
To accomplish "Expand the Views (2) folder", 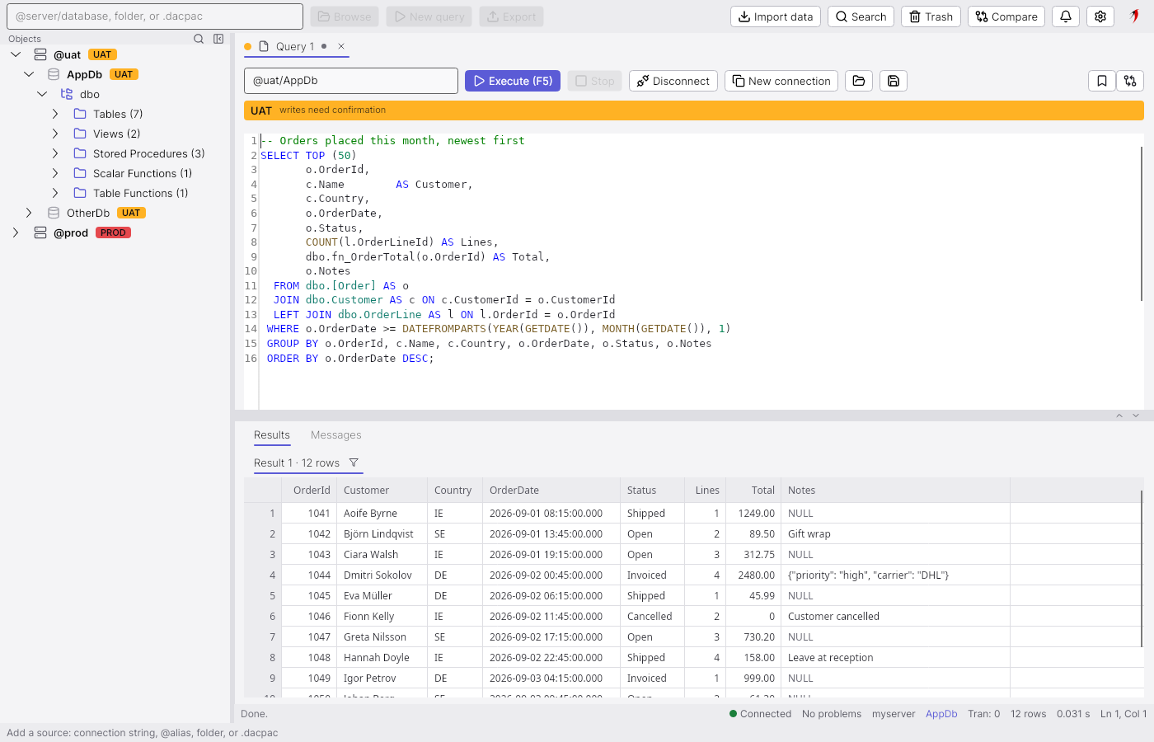I will (x=55, y=134).
